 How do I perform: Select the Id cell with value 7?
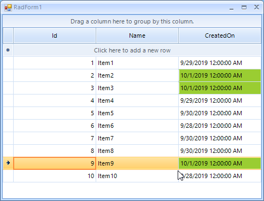pyautogui.click(x=55, y=138)
